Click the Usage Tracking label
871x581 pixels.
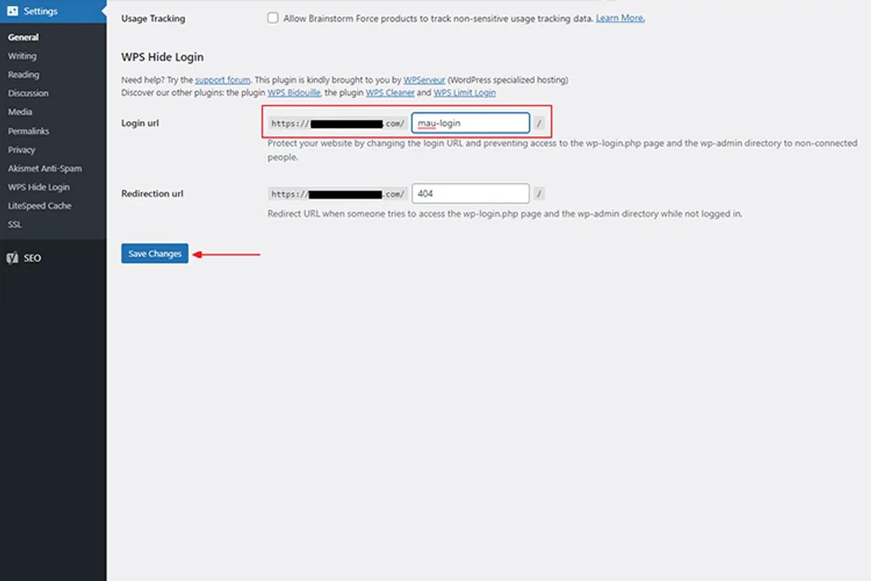(153, 18)
